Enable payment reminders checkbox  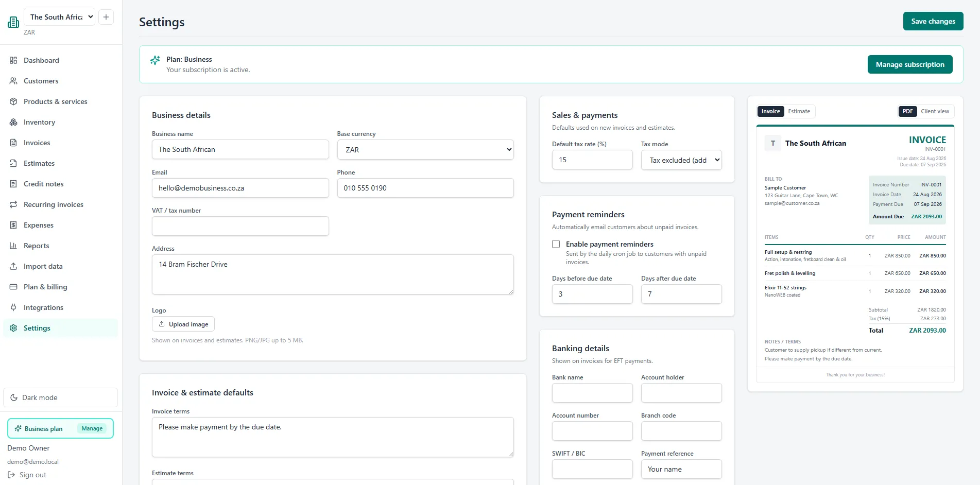(x=556, y=244)
